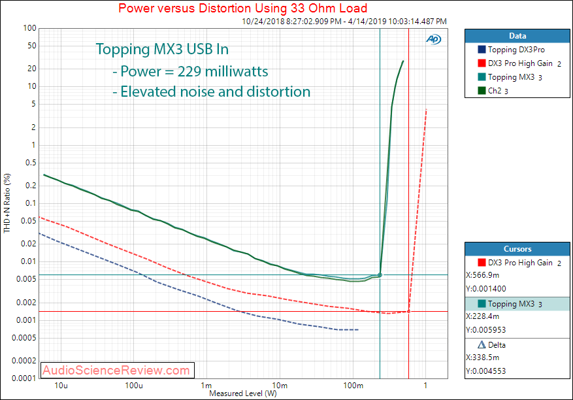This screenshot has height=400, width=573.
Task: Click the Power = 229 milliwatts annotation
Action: tap(190, 71)
